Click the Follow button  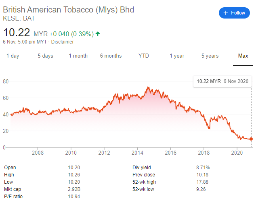coord(235,13)
